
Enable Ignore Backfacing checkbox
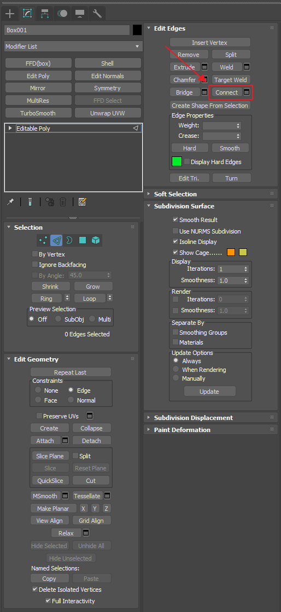(x=35, y=265)
